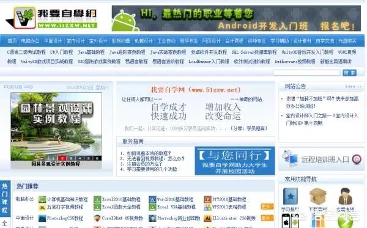Open the LoadRunner入门教程 link
The width and height of the screenshot is (367, 228).
[209, 62]
